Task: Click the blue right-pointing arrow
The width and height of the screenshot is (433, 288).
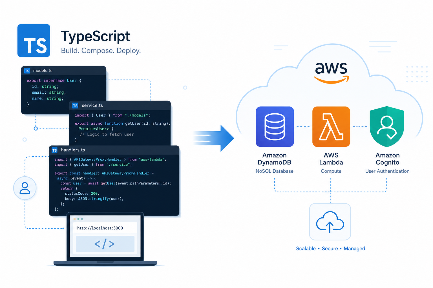Action: 214,138
